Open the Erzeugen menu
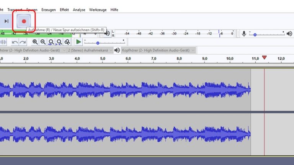The width and height of the screenshot is (294, 165). (x=48, y=10)
